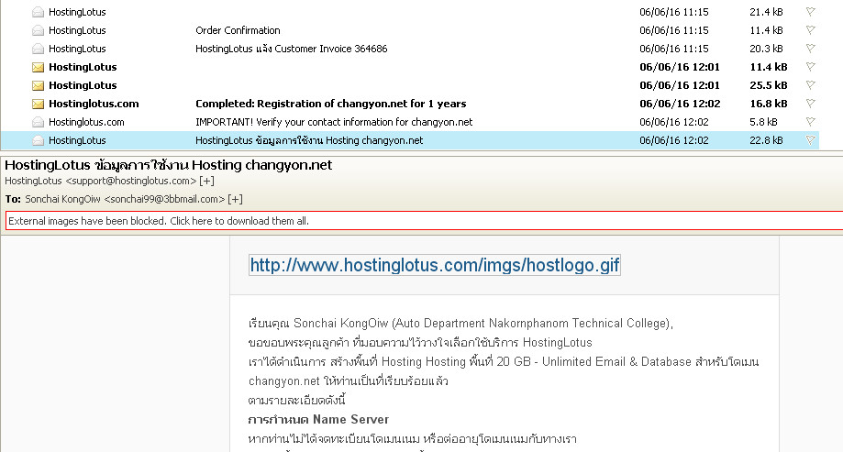The image size is (843, 452).
Task: Click unread envelope icon of 11.4 kB 12:01 email
Action: pyautogui.click(x=38, y=67)
